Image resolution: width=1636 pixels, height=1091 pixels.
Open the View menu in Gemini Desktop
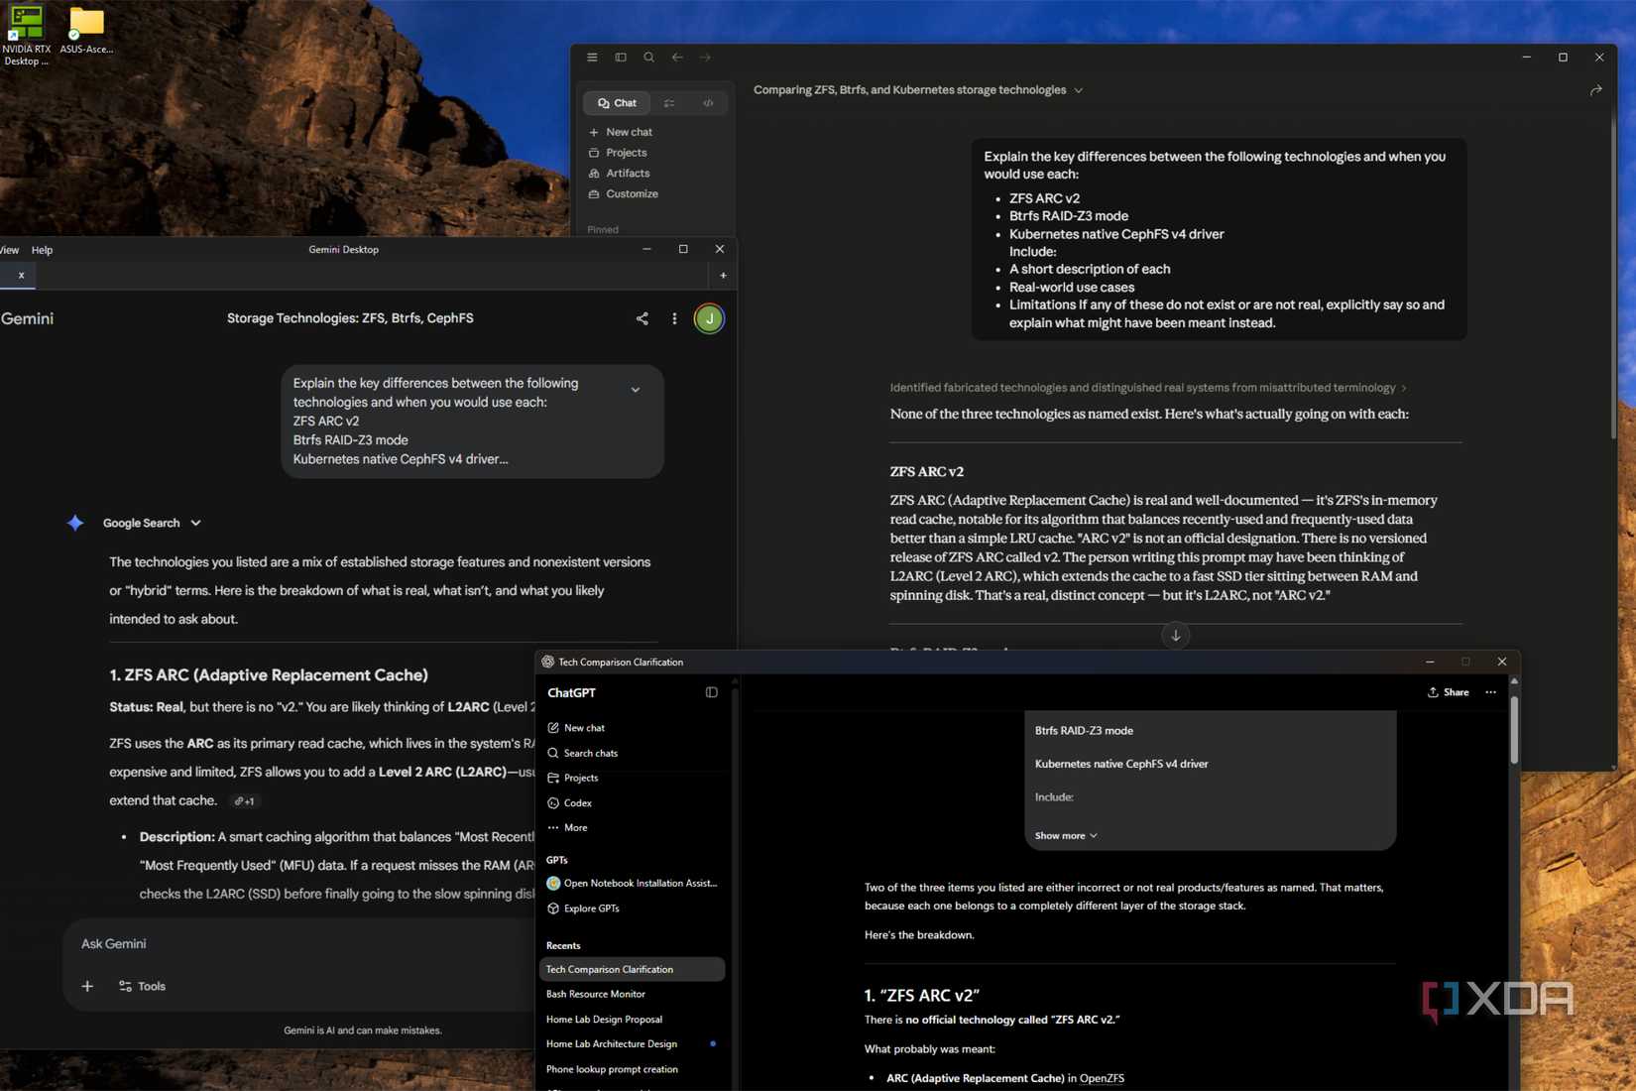point(9,250)
